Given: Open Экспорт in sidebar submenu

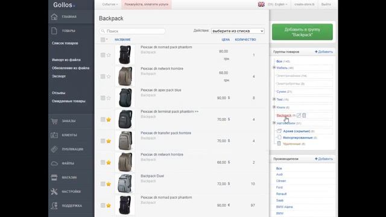Looking at the screenshot, I should pyautogui.click(x=59, y=77).
